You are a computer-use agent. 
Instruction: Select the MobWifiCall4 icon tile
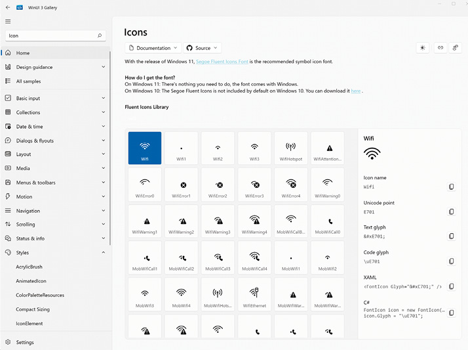point(254,257)
